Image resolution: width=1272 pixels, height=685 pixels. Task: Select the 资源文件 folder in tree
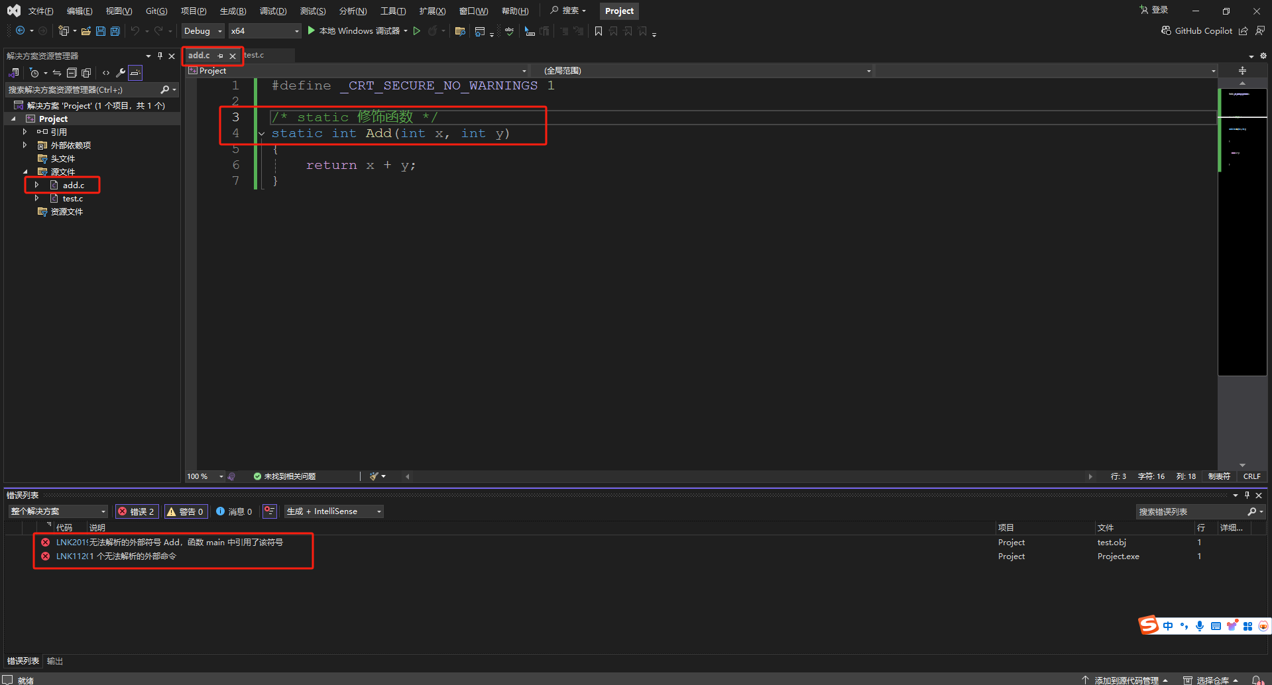67,211
